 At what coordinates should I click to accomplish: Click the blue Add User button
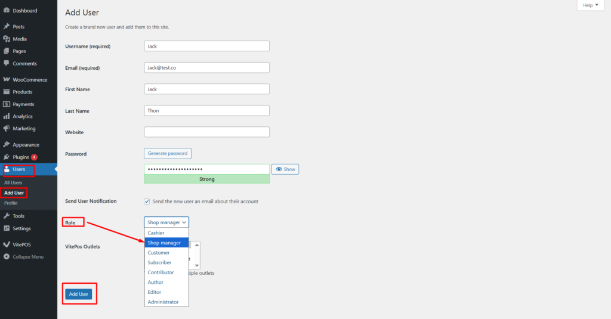point(79,294)
